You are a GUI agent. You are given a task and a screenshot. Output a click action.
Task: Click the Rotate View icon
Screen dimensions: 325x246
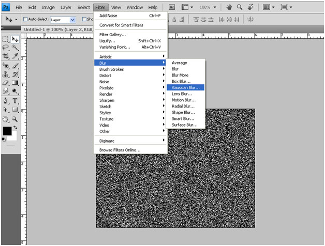point(250,7)
